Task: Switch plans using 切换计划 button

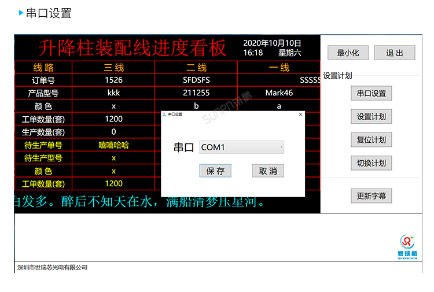Action: click(371, 162)
